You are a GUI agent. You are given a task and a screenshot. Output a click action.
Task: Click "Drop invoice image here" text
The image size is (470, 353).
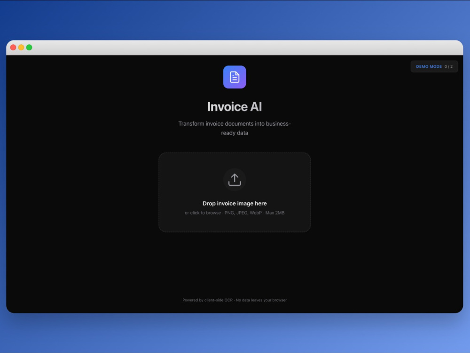pos(235,203)
